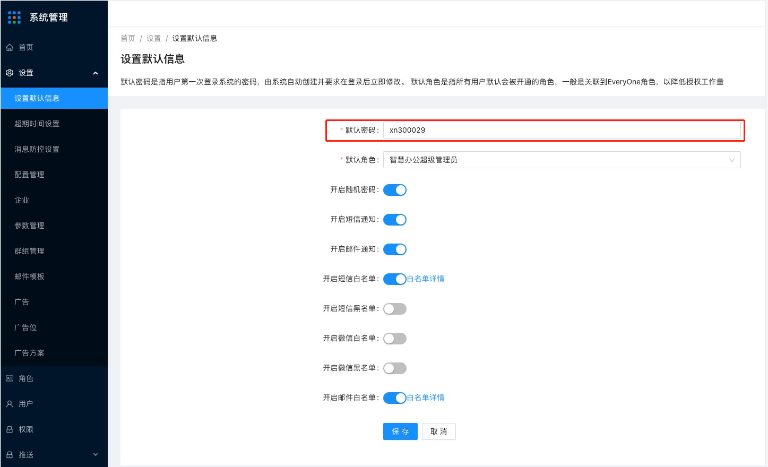768x467 pixels.
Task: Click the home icon beside 首页
Action: (x=10, y=47)
